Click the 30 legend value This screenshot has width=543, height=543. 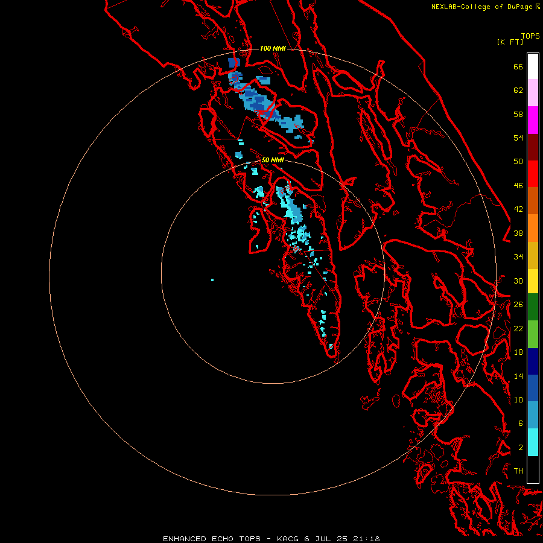click(x=518, y=281)
